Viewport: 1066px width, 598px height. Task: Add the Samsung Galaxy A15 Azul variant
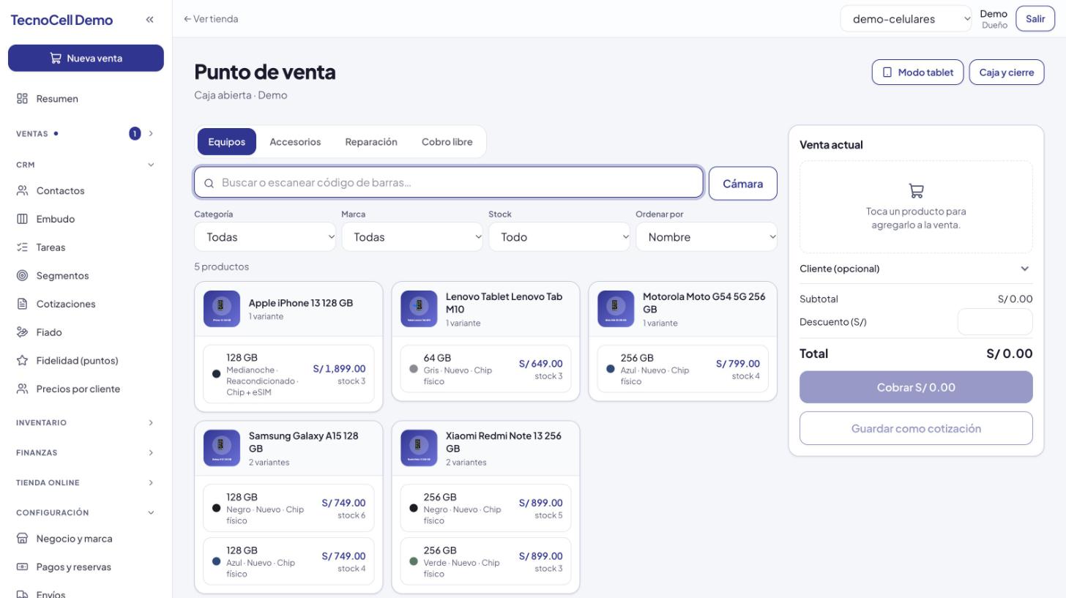pos(288,561)
